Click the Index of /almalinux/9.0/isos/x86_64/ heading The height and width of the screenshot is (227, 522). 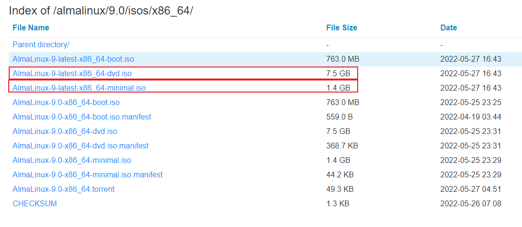coord(101,10)
